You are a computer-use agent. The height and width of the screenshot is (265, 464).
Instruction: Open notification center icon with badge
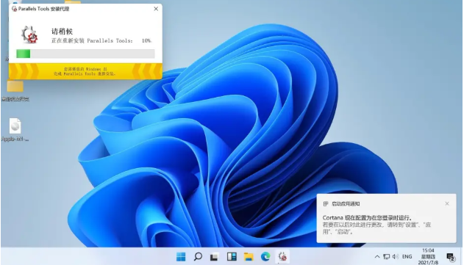point(451,257)
